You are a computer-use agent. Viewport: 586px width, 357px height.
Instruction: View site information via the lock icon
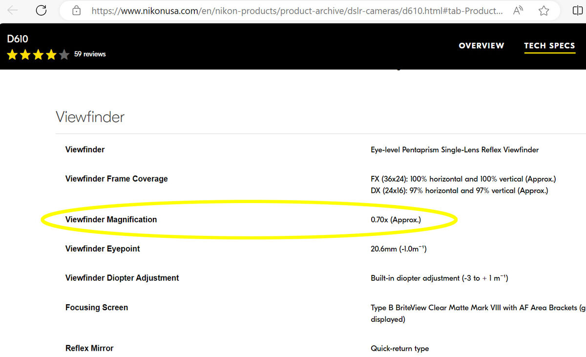(x=76, y=10)
